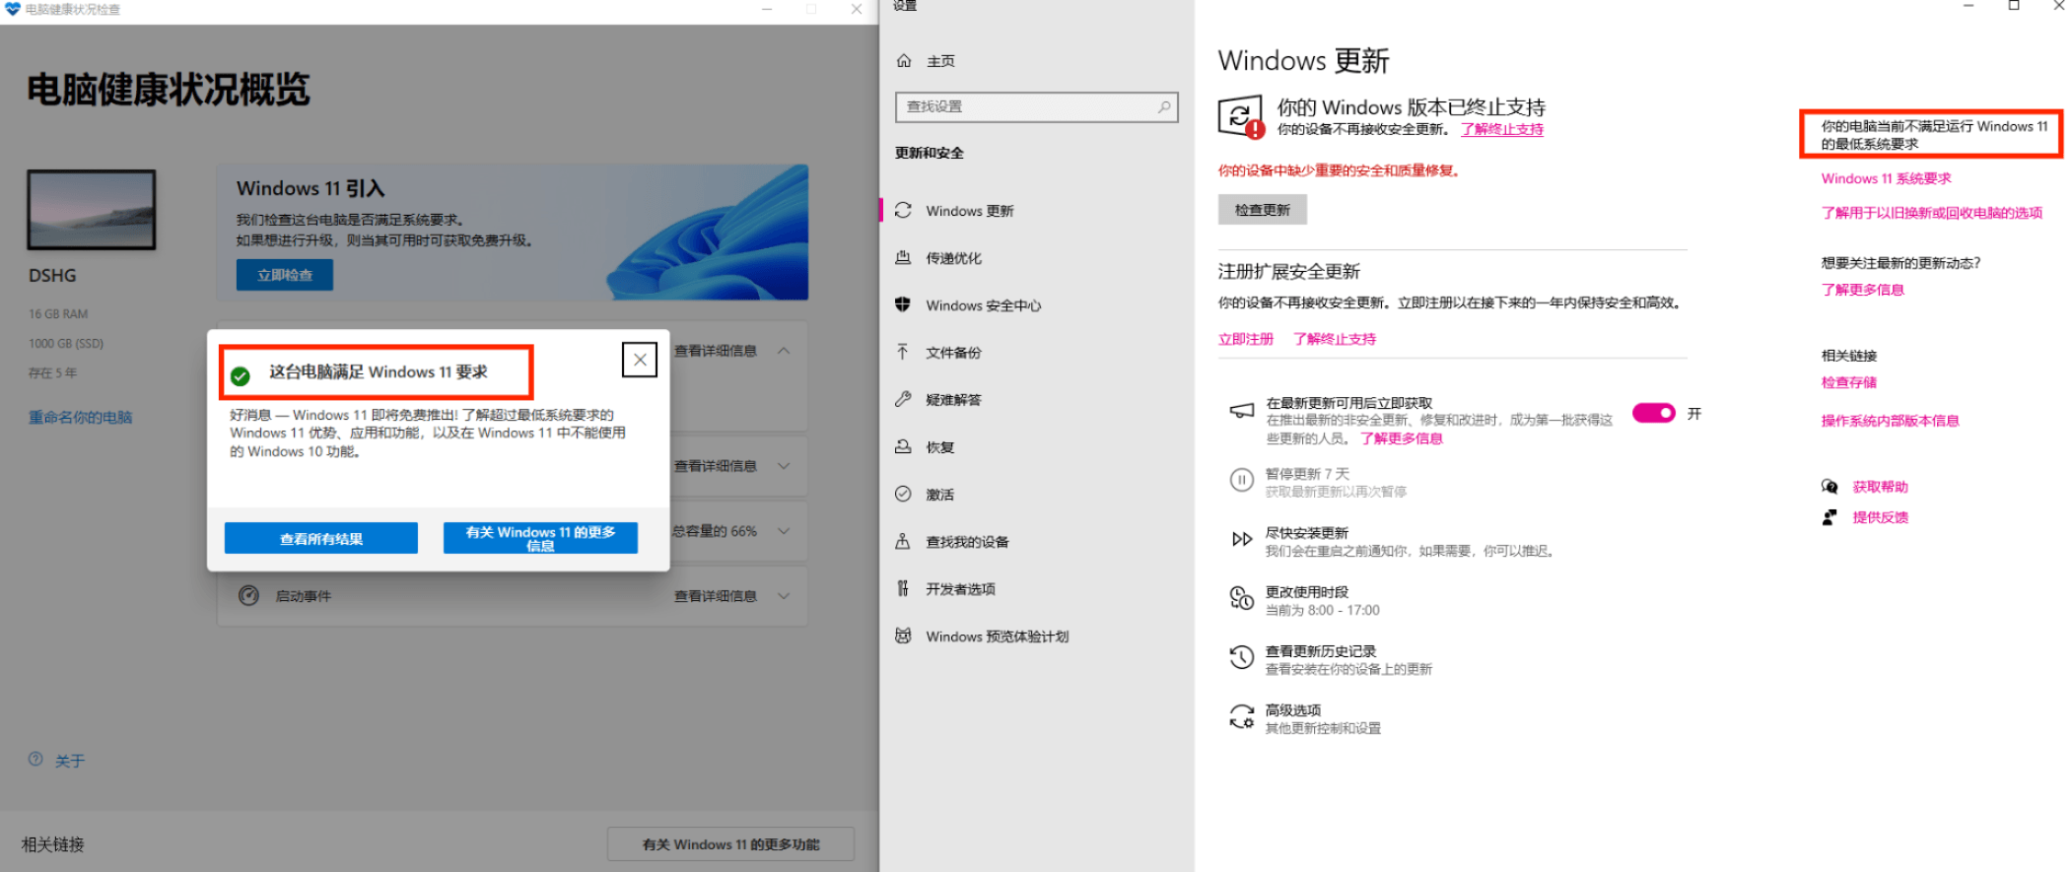The image size is (2072, 872).
Task: Click the checkmark circle icon for 激活
Action: [x=903, y=494]
